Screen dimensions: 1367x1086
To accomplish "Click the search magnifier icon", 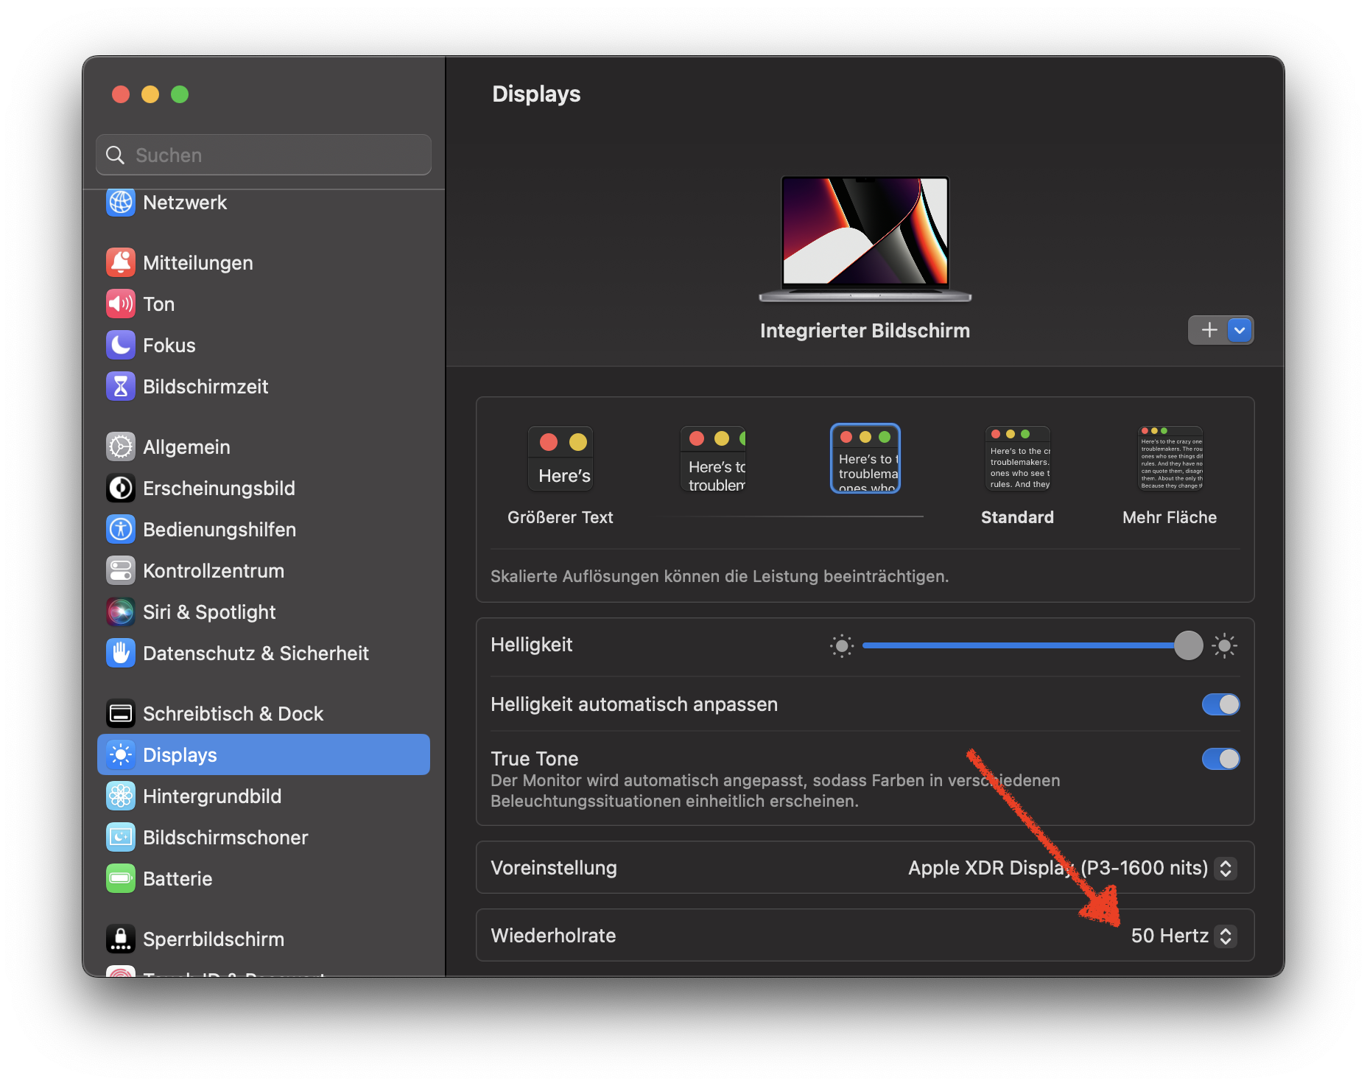I will tap(116, 155).
